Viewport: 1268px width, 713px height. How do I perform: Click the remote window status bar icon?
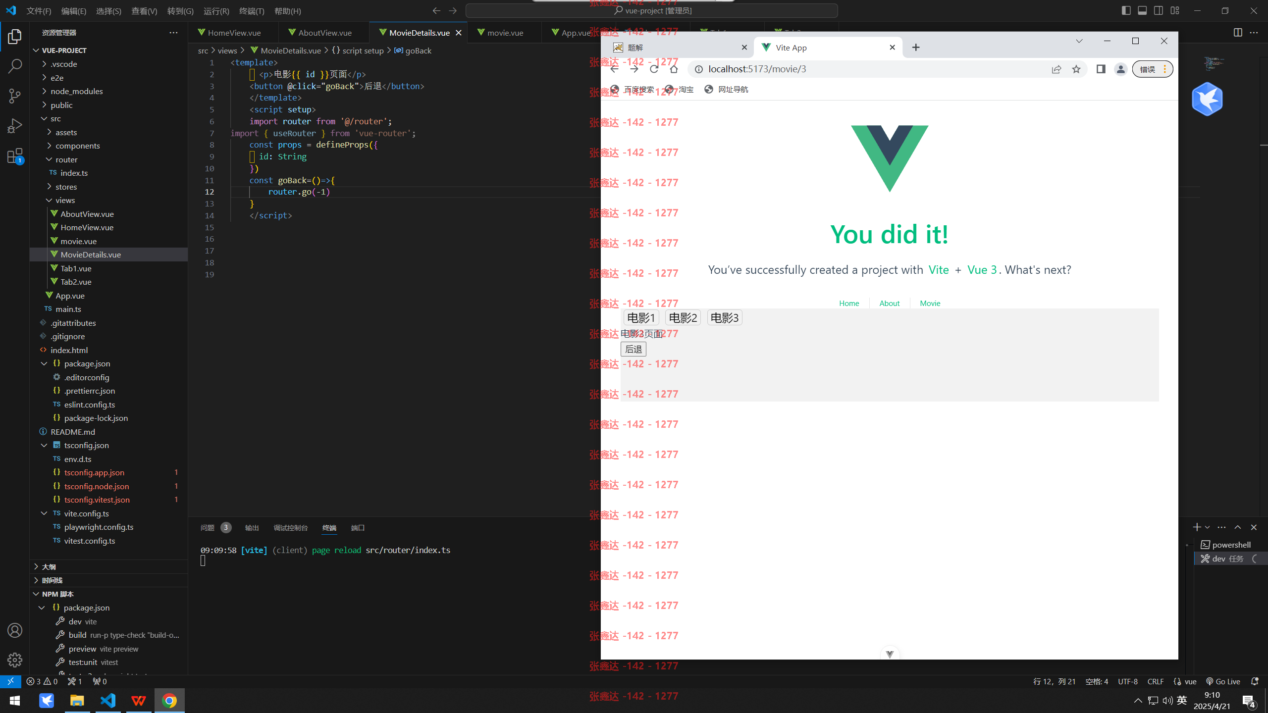coord(10,681)
